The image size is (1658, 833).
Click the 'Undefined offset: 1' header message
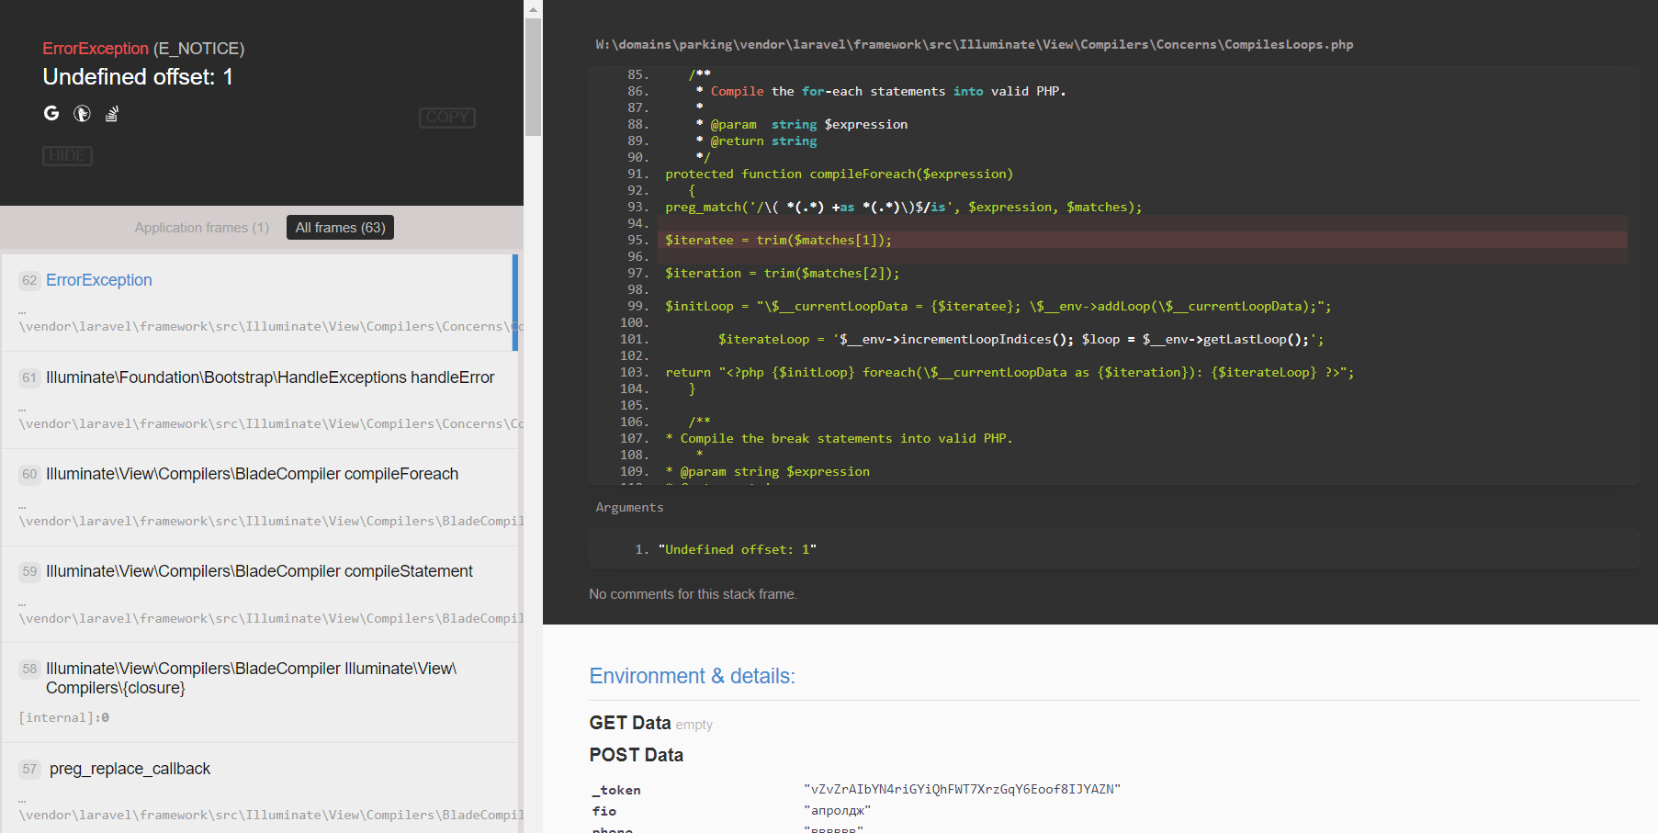point(138,77)
